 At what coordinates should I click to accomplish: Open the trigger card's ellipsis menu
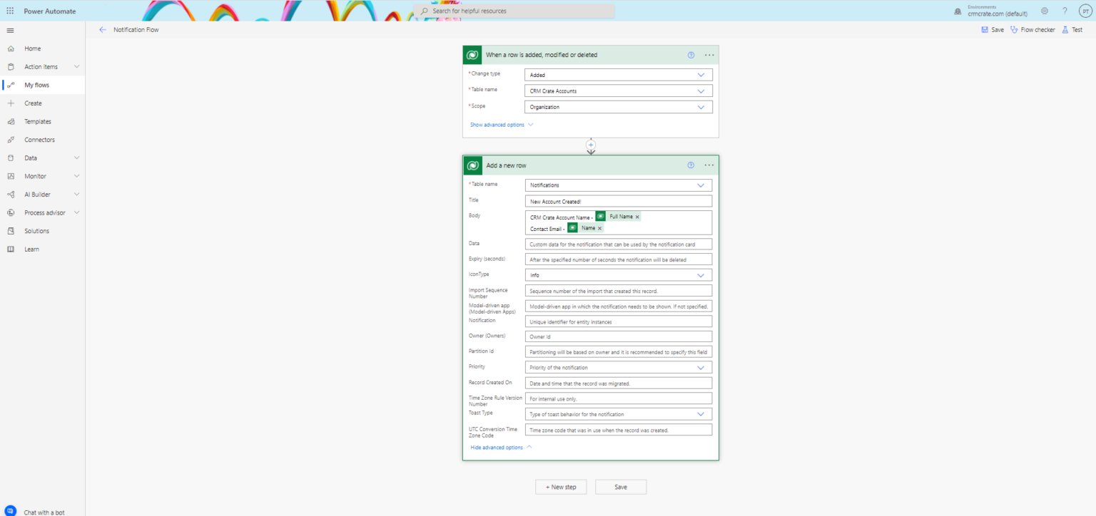pos(709,54)
